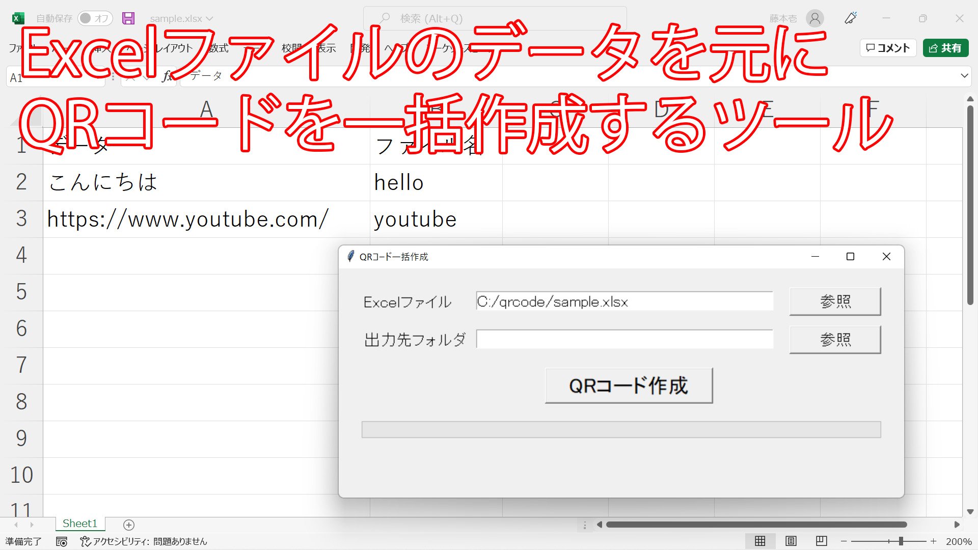Select row 5 header
This screenshot has height=550, width=978.
21,292
